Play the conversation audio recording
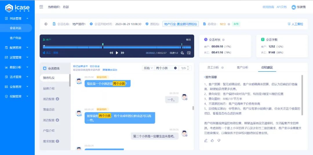The width and height of the screenshot is (313, 155). tap(117, 53)
